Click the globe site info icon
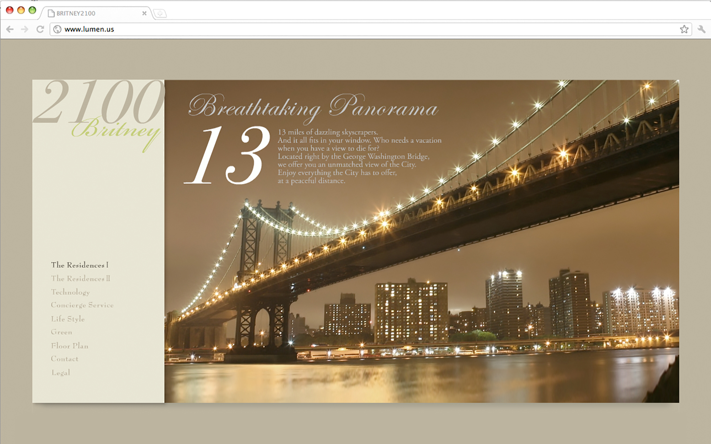Image resolution: width=711 pixels, height=444 pixels. pos(57,29)
